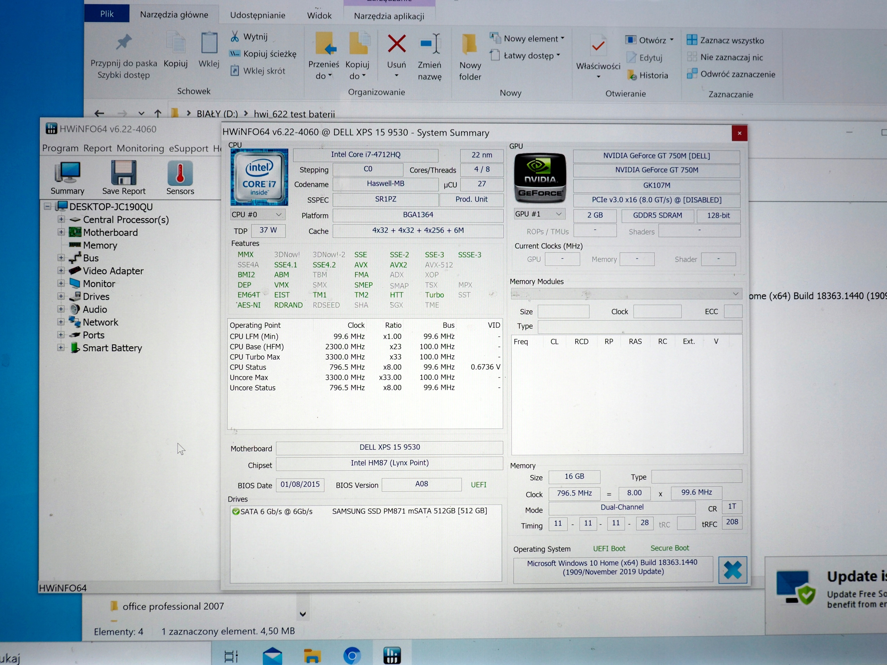
Task: Click the Intel Core i7 logo
Action: pyautogui.click(x=259, y=177)
